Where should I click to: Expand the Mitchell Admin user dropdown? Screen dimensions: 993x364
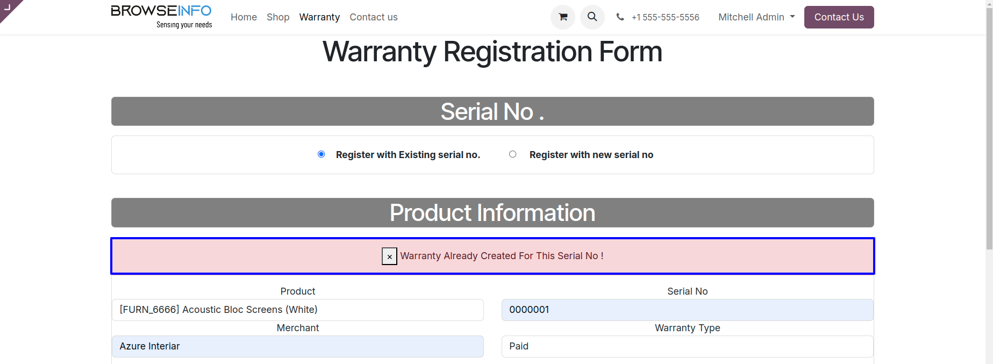tap(756, 17)
